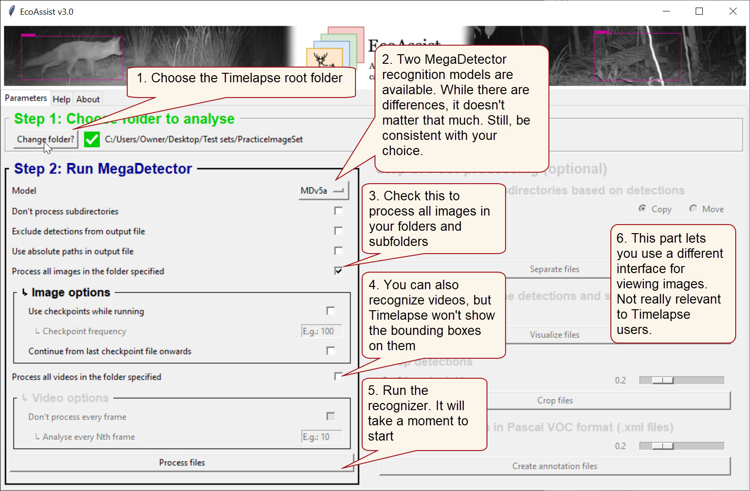Click the Checkpoint frequency input field
This screenshot has height=491, width=750.
tap(322, 331)
